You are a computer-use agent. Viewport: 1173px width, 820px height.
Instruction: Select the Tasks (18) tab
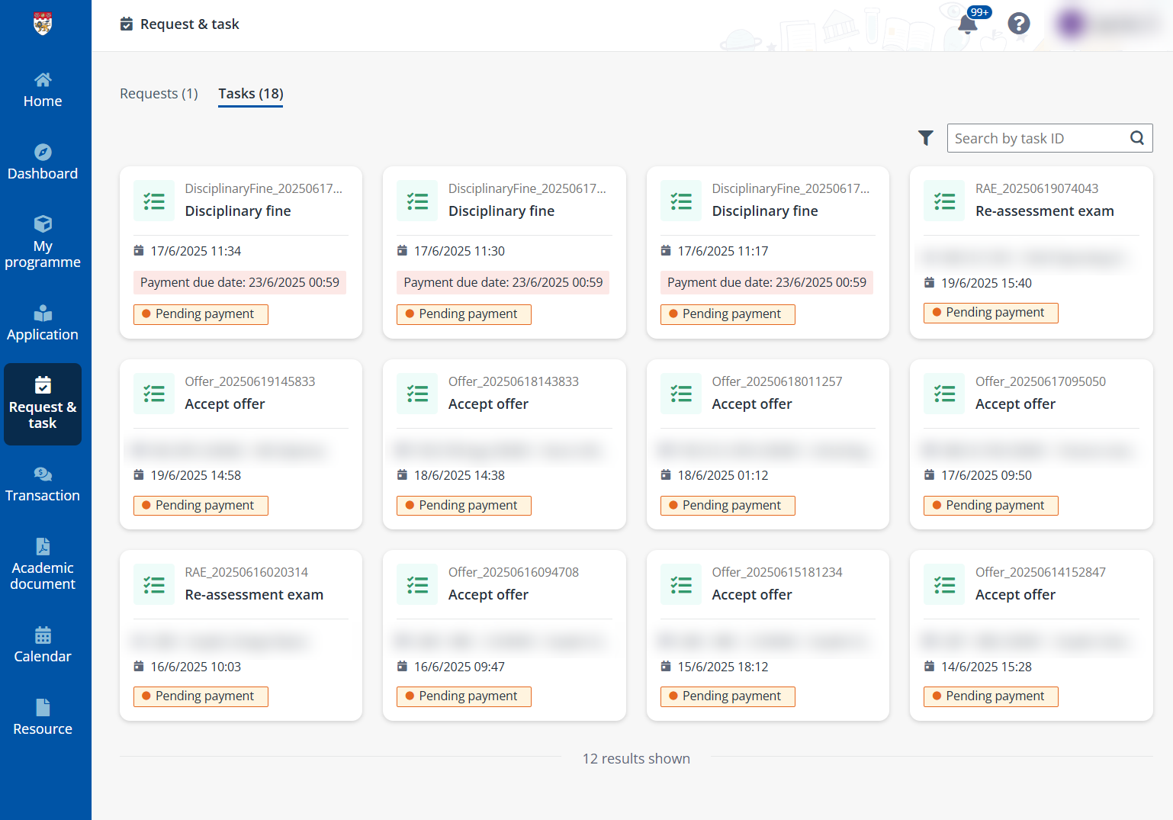(x=250, y=93)
